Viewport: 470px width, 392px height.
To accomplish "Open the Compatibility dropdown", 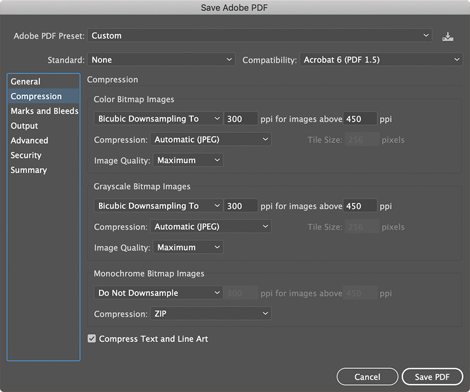I will pos(381,60).
